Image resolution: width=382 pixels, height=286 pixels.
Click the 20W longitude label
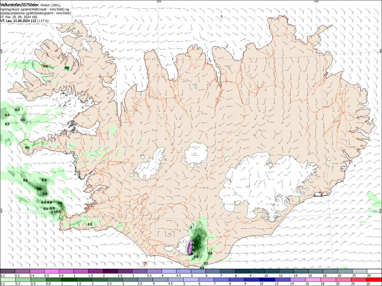(x=159, y=1)
